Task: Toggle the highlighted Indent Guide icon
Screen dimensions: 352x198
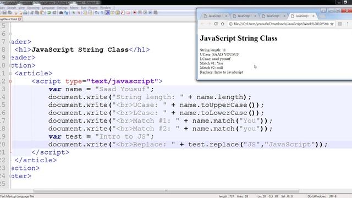Action: (x=107, y=13)
